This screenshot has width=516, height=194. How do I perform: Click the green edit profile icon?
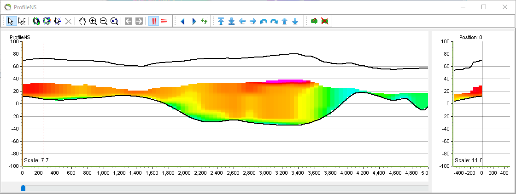pos(314,21)
